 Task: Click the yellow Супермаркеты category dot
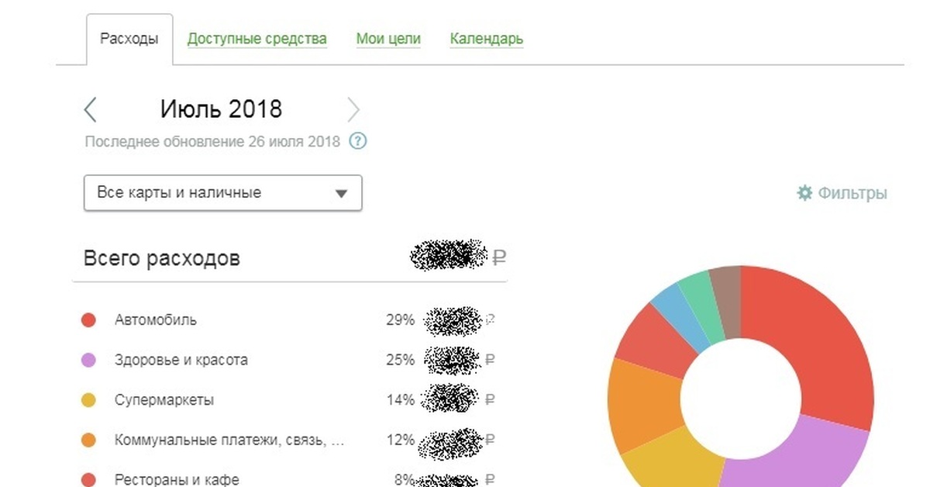coord(88,401)
